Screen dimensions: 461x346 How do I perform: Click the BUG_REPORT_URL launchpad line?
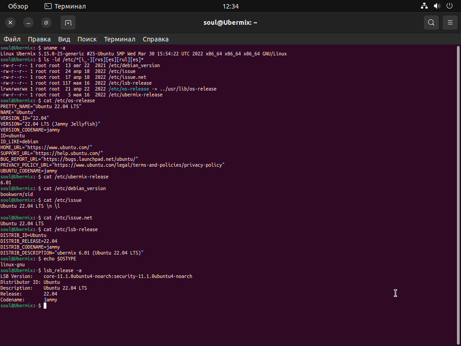pos(69,159)
